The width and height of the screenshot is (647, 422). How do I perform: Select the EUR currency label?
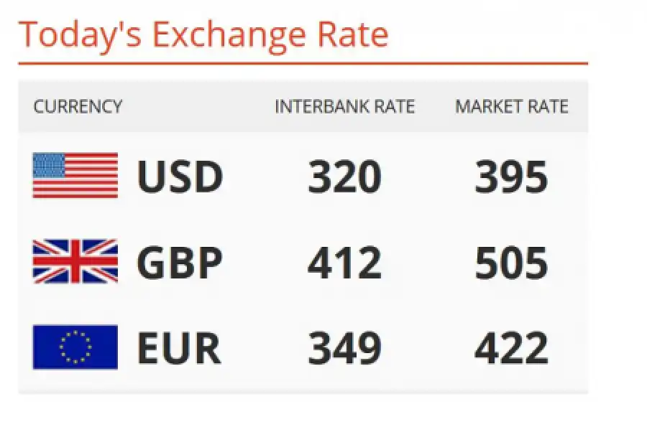click(x=179, y=348)
